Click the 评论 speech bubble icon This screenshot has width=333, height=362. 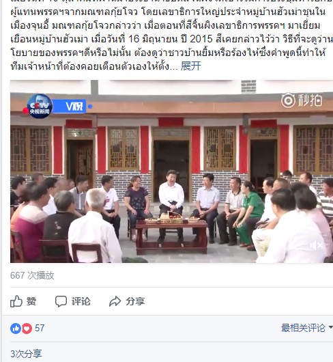point(61,301)
